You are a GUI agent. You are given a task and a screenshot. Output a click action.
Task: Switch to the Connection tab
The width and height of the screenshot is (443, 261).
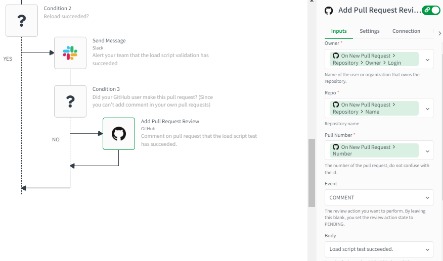click(406, 31)
